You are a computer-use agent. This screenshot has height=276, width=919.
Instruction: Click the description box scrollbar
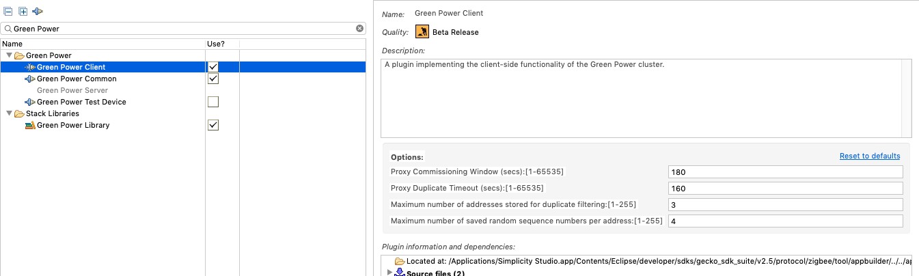pos(907,98)
